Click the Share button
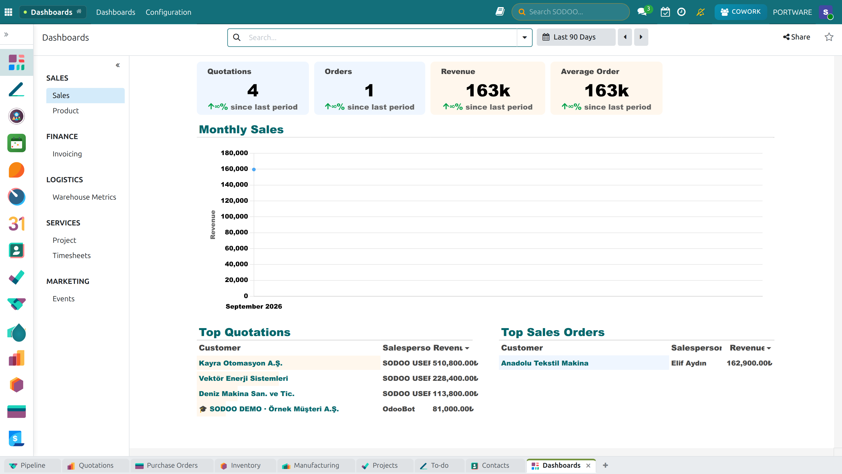Viewport: 842px width, 474px height. coord(796,37)
